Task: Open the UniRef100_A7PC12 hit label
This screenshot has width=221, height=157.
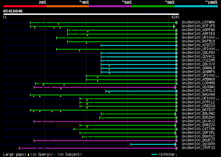Action: (x=198, y=102)
